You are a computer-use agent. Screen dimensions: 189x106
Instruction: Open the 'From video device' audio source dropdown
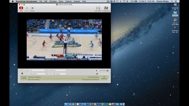[x=35, y=74]
